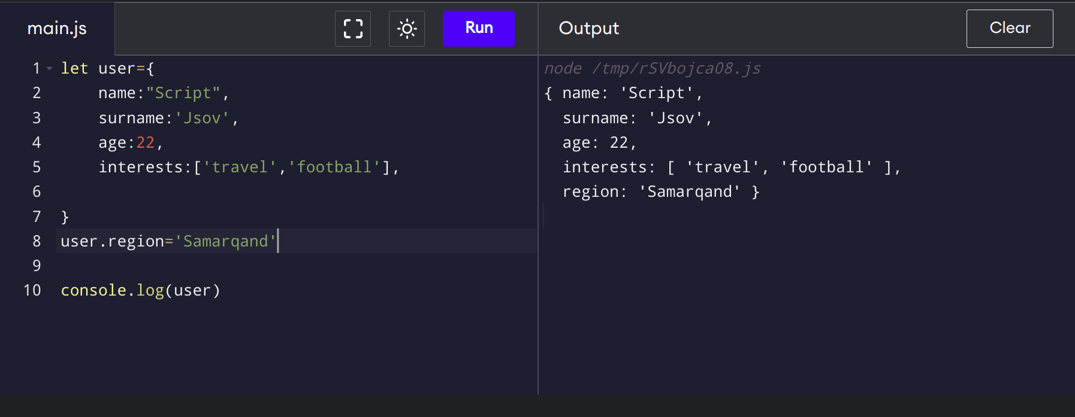Click the user.region assignment on line 8
Screen dimensions: 1075x417
tap(168, 241)
